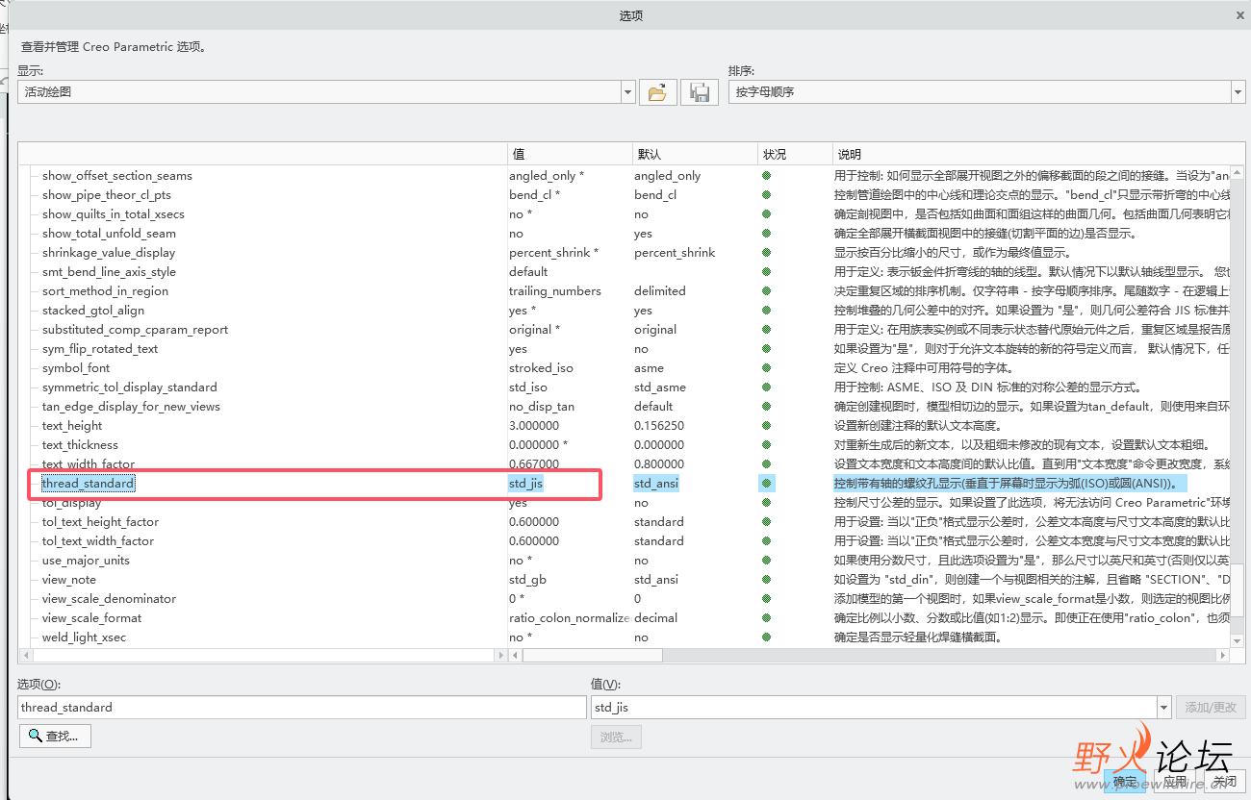Click the 确定 confirm button
This screenshot has height=800, width=1251.
(x=1124, y=782)
